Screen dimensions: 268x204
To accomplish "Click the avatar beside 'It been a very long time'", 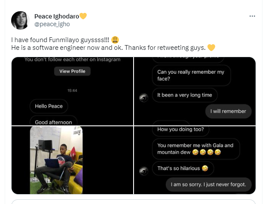I will click(x=144, y=97).
